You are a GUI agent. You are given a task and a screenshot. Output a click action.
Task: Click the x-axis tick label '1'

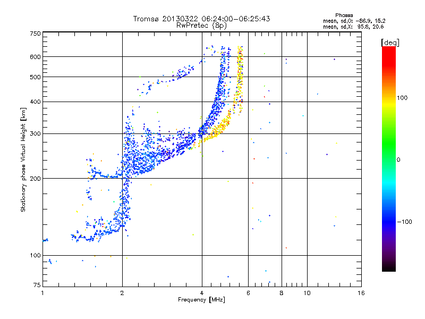pyautogui.click(x=42, y=293)
